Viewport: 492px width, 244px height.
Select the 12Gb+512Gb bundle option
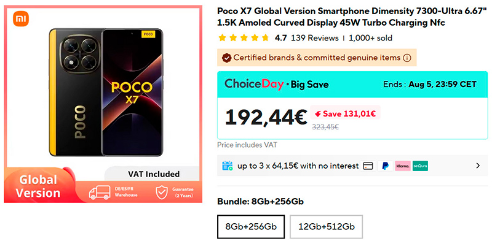pos(327,227)
